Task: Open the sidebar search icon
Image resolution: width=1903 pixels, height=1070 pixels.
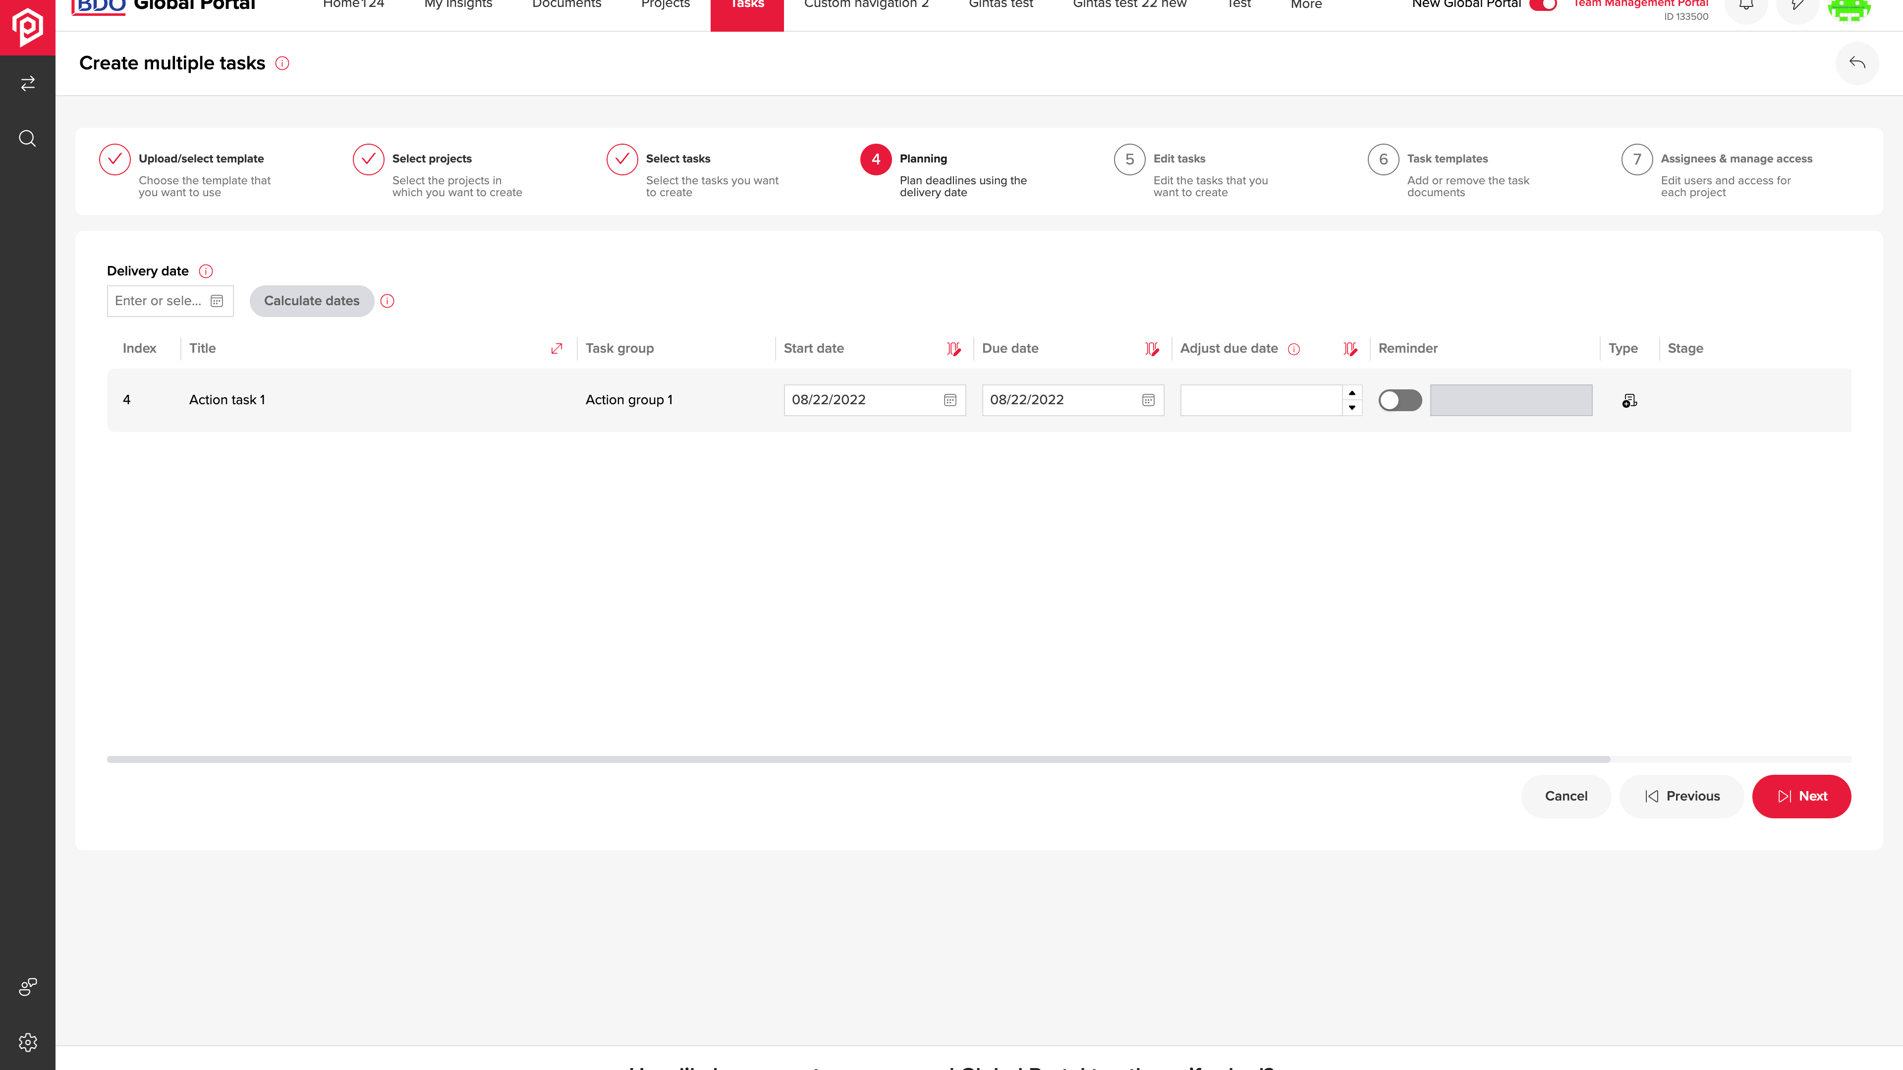Action: [27, 139]
